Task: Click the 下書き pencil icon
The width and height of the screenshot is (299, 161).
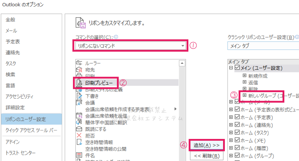Action: (x=79, y=96)
